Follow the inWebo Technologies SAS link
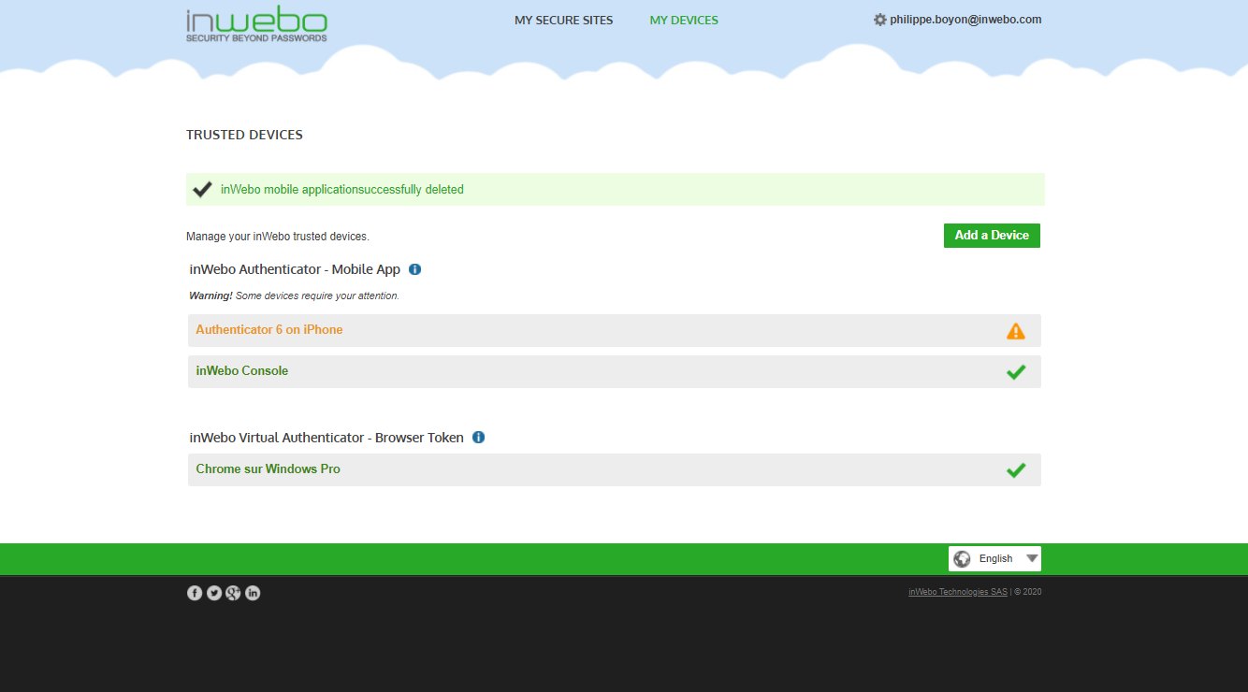 click(957, 592)
